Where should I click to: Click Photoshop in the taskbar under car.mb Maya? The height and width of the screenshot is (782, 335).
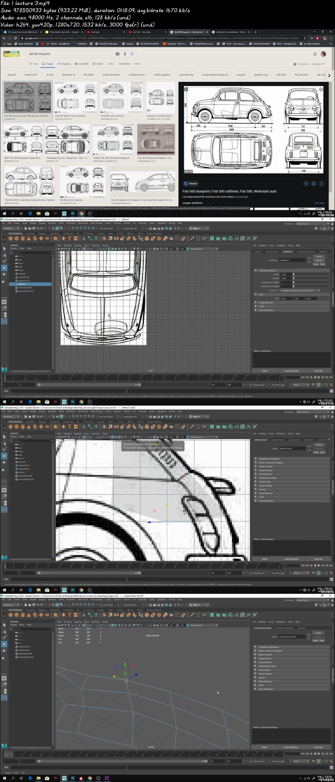point(73,402)
